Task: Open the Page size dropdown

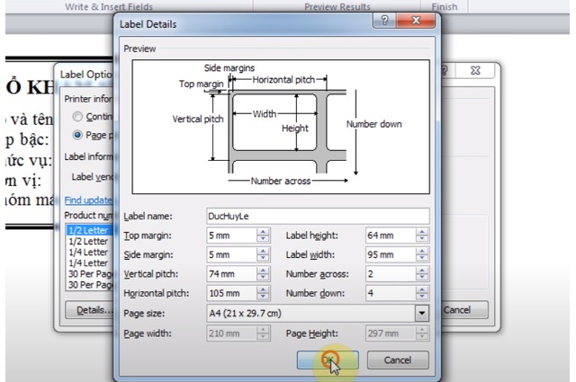Action: pos(421,313)
